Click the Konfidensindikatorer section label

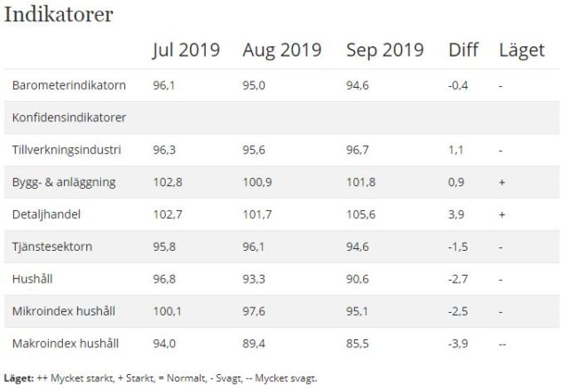(x=69, y=117)
